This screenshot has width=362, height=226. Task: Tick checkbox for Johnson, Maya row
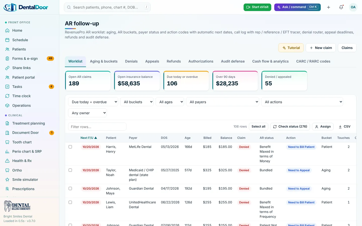point(70,189)
